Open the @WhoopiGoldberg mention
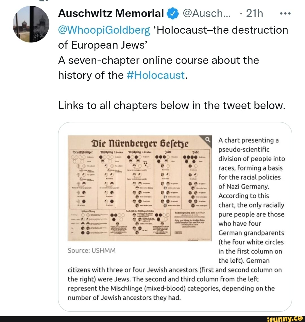This screenshot has height=322, width=305. click(x=104, y=30)
